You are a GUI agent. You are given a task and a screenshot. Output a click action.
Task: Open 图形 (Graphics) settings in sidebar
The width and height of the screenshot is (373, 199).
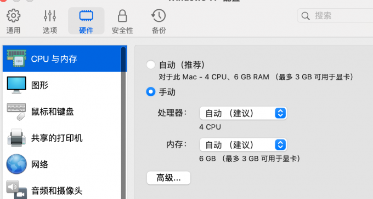[62, 85]
